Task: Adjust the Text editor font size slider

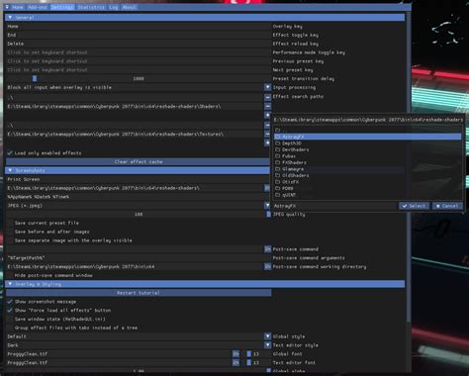Action: click(249, 362)
